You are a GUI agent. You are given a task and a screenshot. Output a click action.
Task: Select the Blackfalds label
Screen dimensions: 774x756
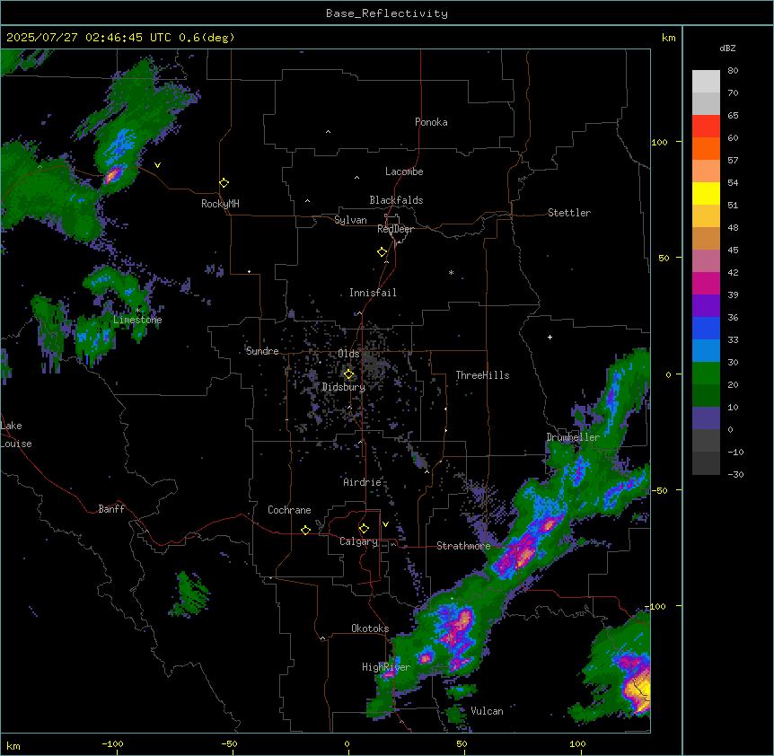pos(396,200)
